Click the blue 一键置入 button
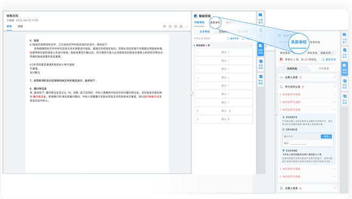Screen dimensions: 352x199 [326, 136]
